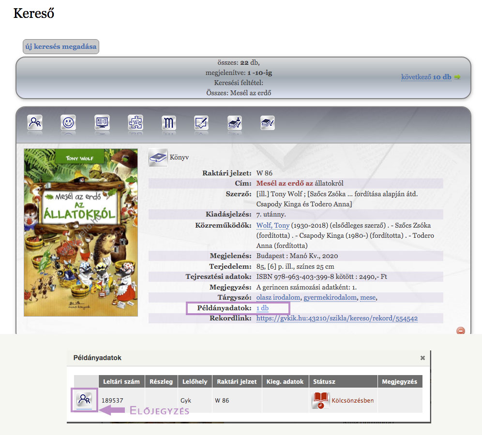Click the book cover thumbnail image
The image size is (482, 435).
coord(81,232)
